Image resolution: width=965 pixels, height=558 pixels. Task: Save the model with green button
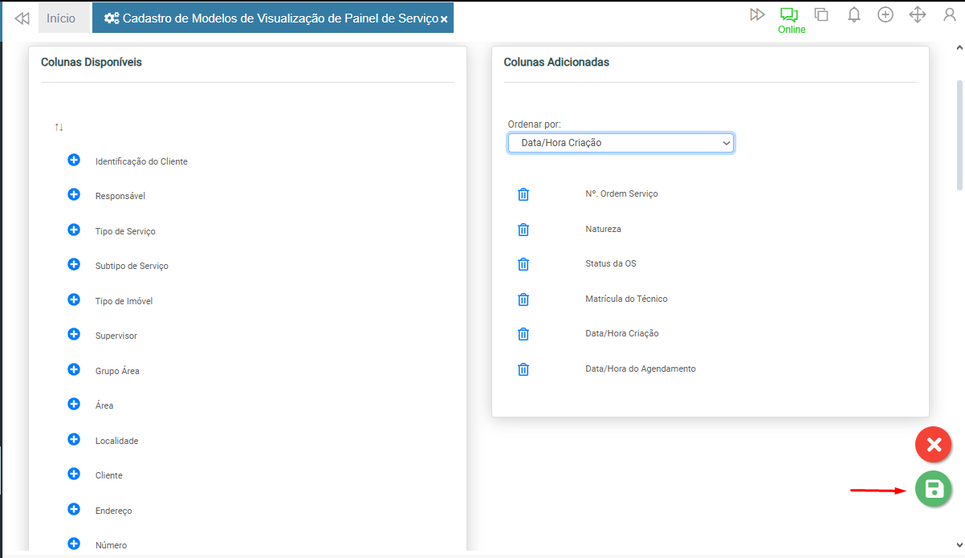point(934,489)
